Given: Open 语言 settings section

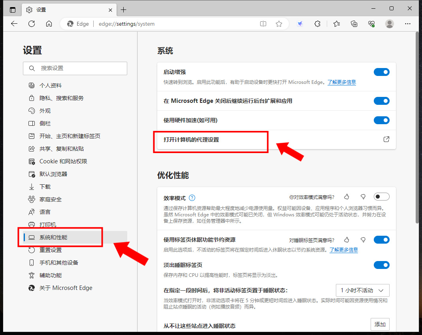Looking at the screenshot, I should pos(75,212).
